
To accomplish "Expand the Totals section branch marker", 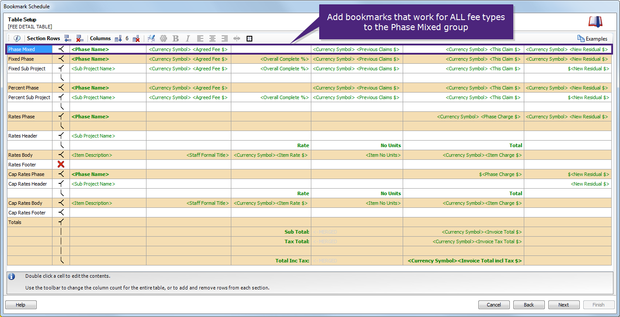I will point(60,222).
